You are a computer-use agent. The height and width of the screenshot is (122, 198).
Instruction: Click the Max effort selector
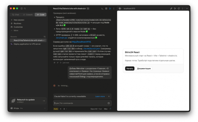coord(106,109)
